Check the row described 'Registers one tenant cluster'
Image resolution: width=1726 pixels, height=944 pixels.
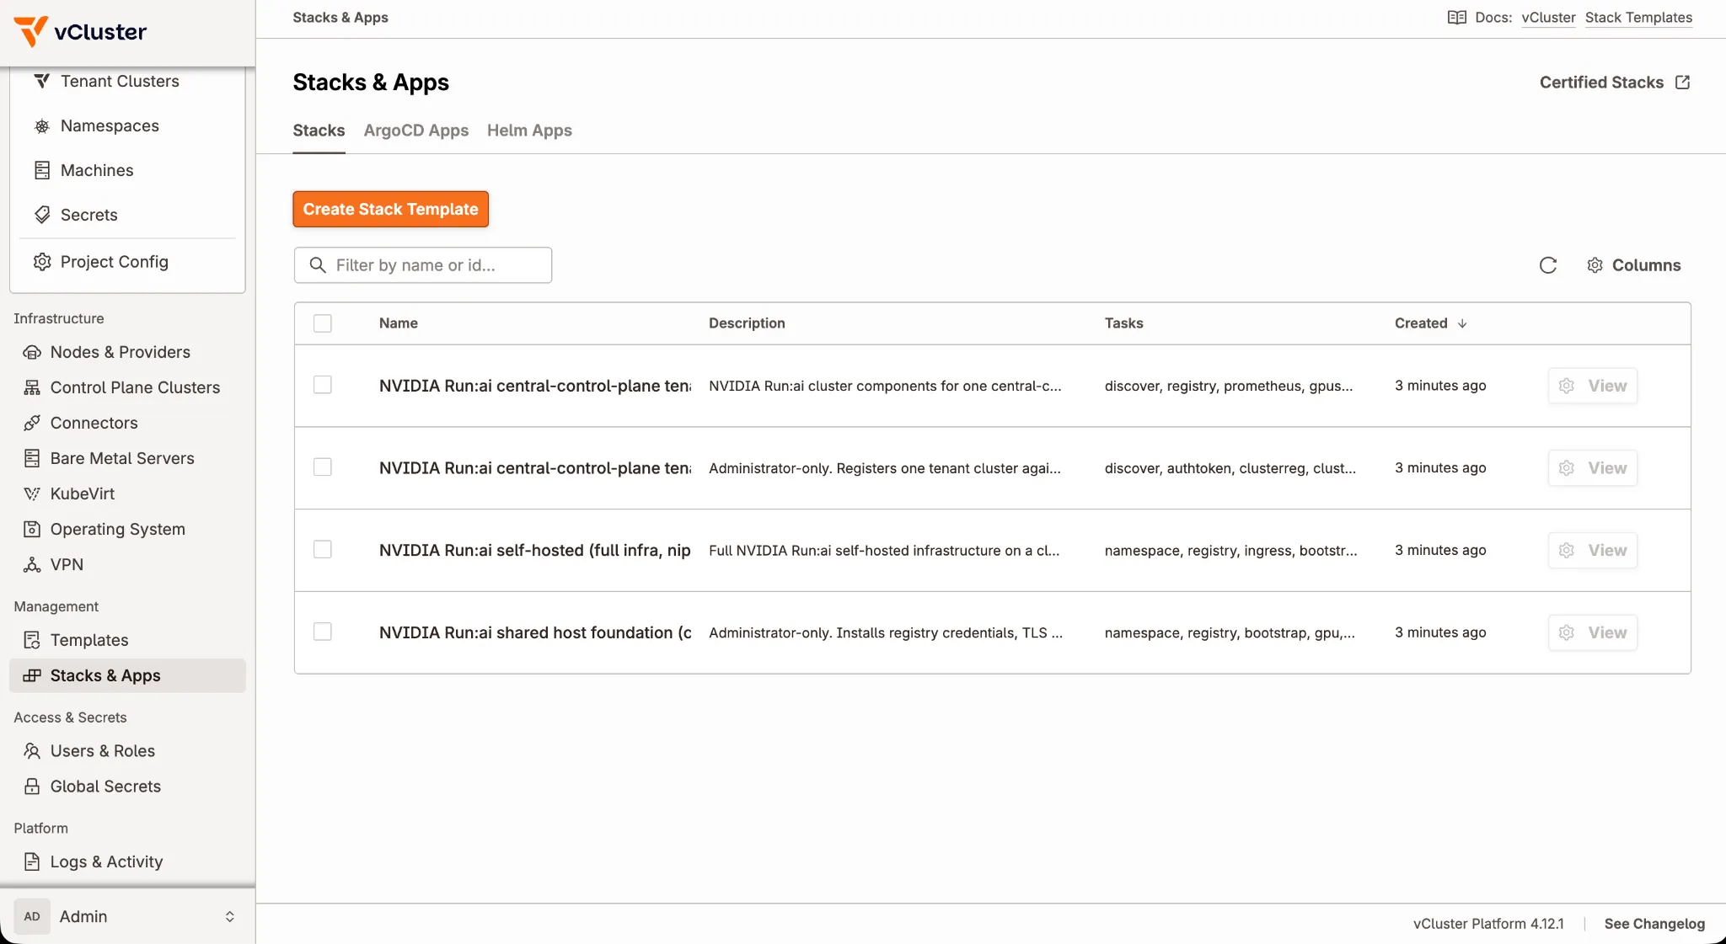pos(323,467)
